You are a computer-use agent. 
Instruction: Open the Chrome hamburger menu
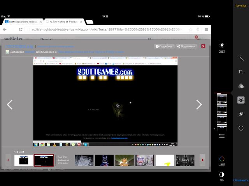(206, 29)
